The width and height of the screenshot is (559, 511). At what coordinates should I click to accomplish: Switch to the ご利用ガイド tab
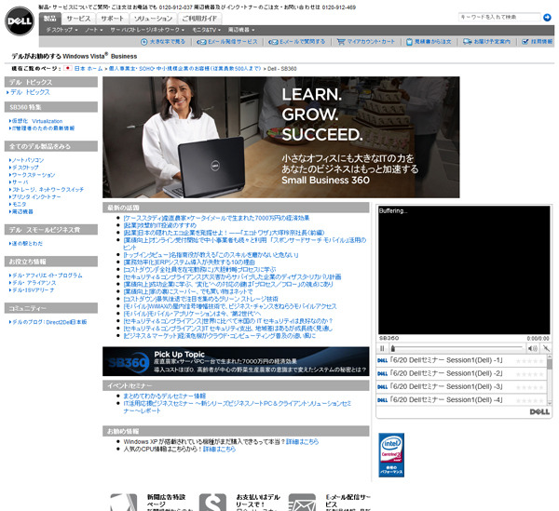click(x=199, y=19)
